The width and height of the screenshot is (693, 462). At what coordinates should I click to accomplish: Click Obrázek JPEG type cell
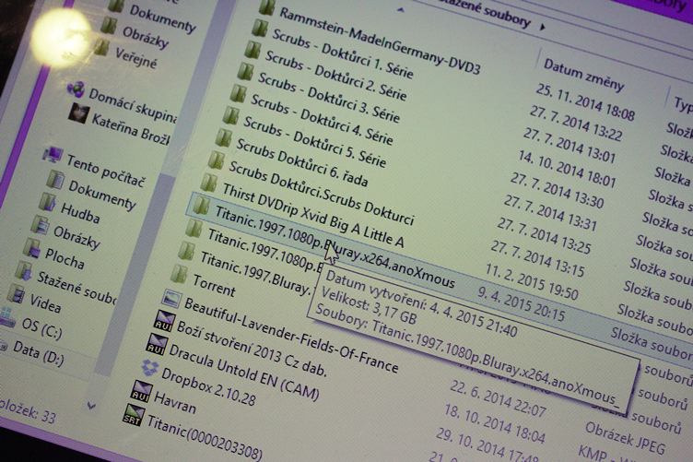625,438
